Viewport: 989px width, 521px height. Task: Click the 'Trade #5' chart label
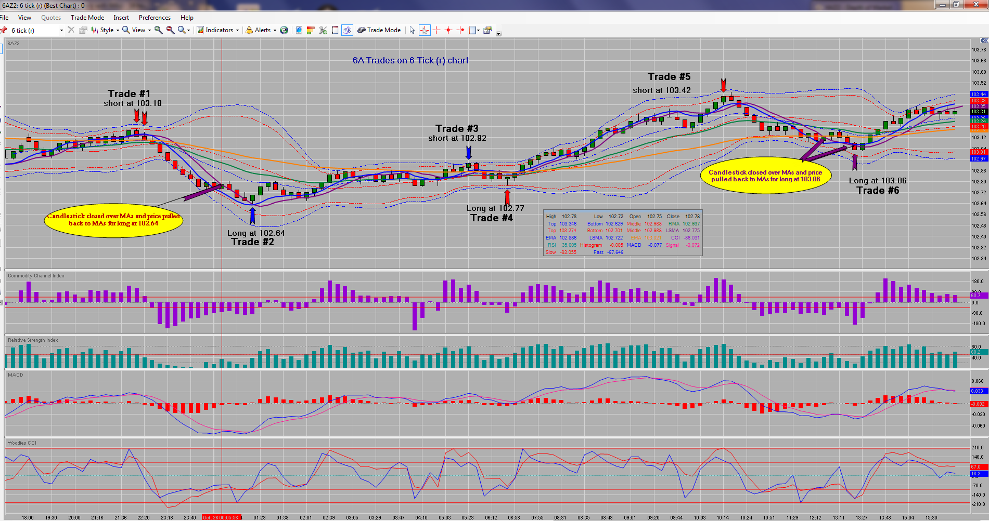(669, 76)
